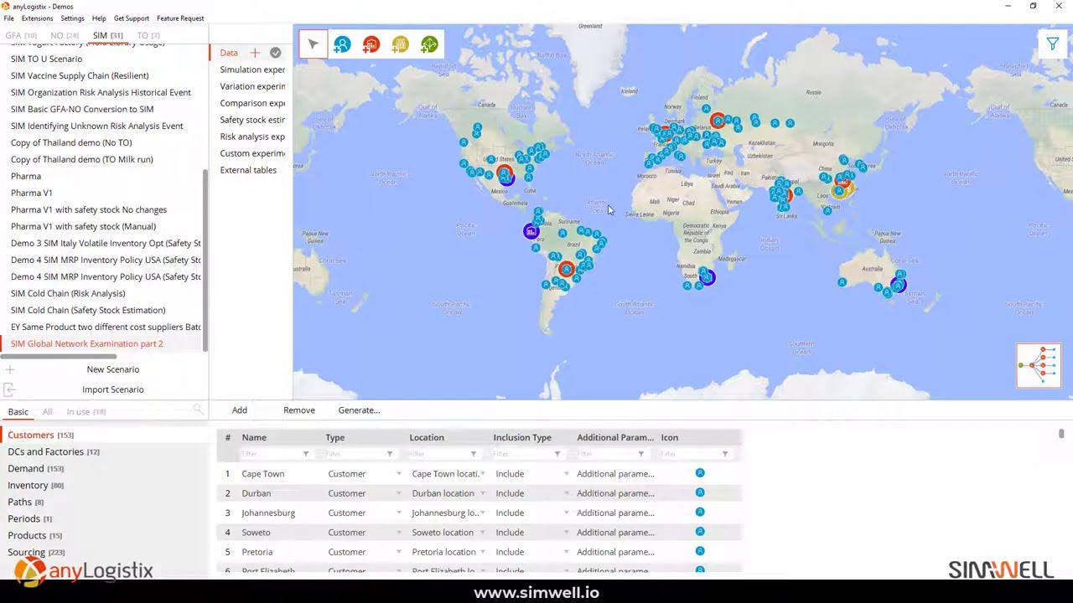This screenshot has width=1073, height=603.
Task: Open the Inclusion Type column filter funnel
Action: [x=557, y=454]
